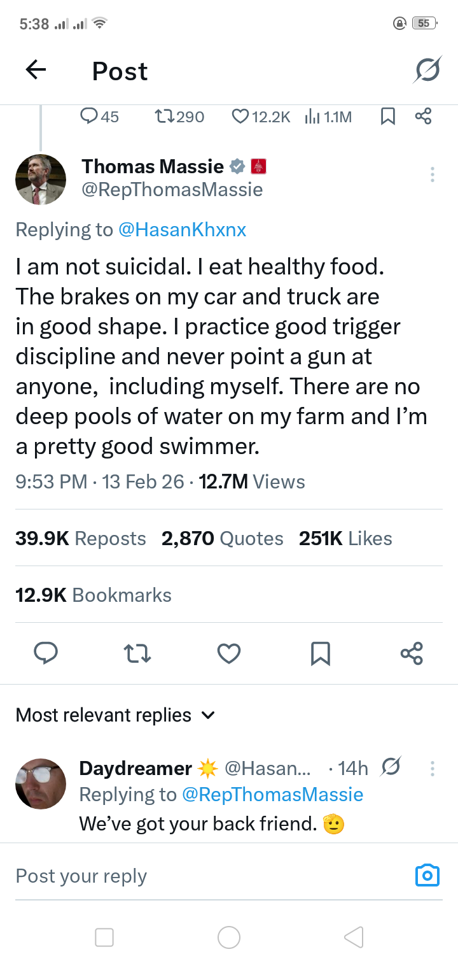Open the camera for the reply

tap(427, 876)
